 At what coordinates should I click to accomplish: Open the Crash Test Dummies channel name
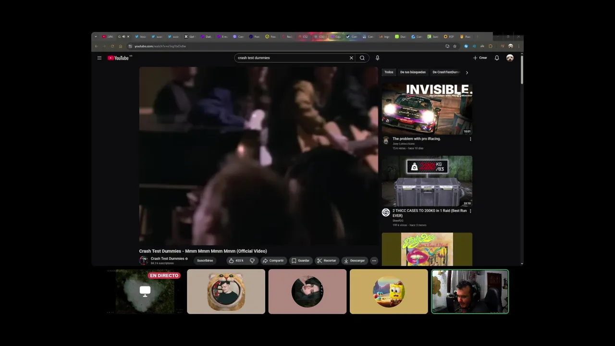coord(168,259)
